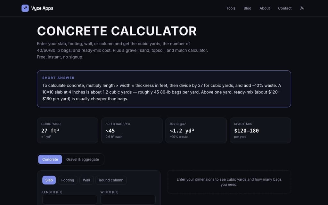Click the Short Answer summary box

(x=164, y=89)
